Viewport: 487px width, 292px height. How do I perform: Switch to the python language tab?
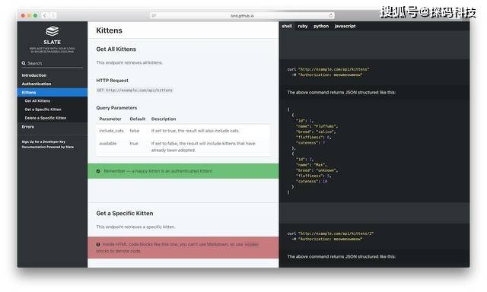[321, 26]
